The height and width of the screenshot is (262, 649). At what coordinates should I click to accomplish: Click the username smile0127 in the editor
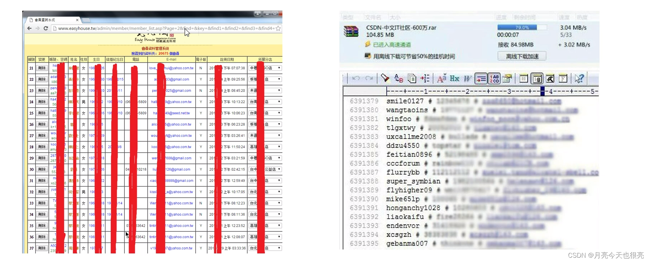[x=405, y=101]
